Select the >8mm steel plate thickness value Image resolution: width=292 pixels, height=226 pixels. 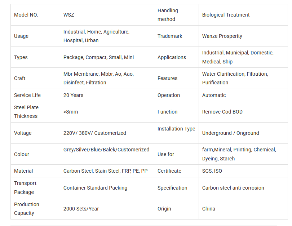click(71, 112)
